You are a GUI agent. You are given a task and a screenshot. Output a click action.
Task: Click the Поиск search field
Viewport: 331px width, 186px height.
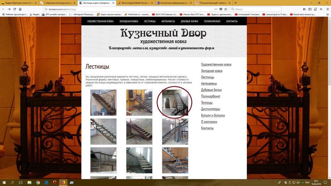pyautogui.click(x=256, y=9)
